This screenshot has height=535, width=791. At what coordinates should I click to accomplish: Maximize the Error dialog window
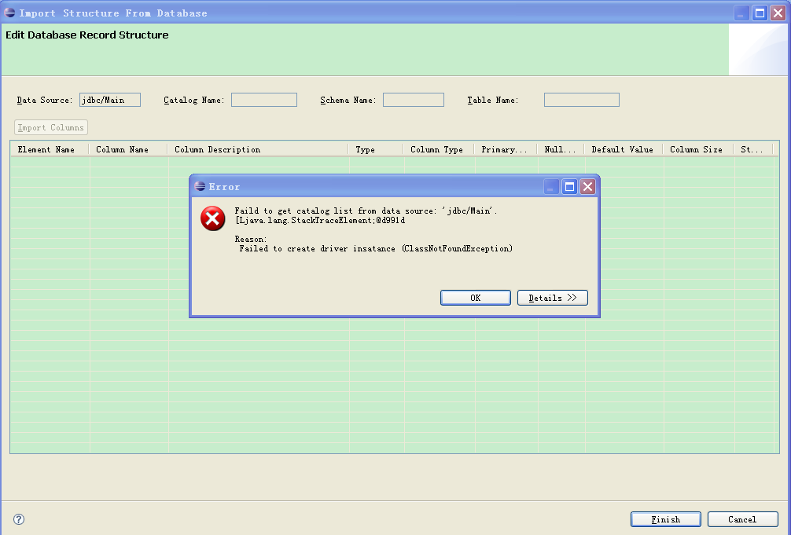tap(570, 186)
